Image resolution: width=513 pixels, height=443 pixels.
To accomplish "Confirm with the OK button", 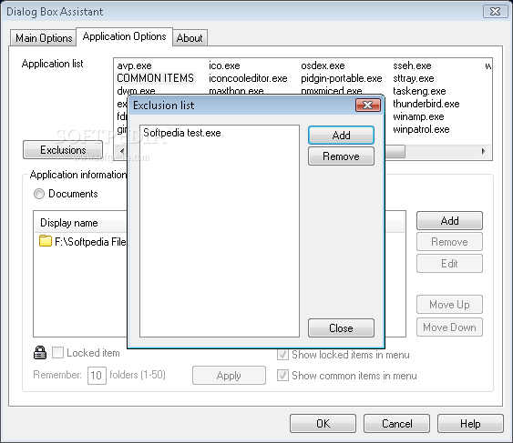I will [323, 424].
